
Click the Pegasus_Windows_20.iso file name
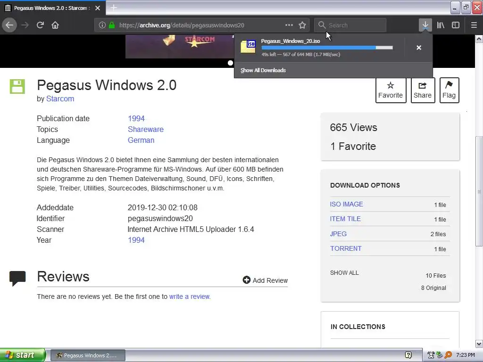[291, 41]
